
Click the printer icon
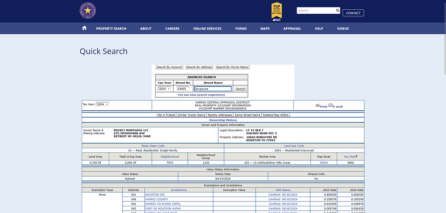318,105
